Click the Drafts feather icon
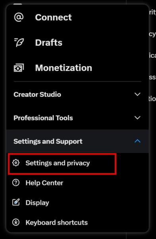The height and width of the screenshot is (239, 156). [x=19, y=42]
